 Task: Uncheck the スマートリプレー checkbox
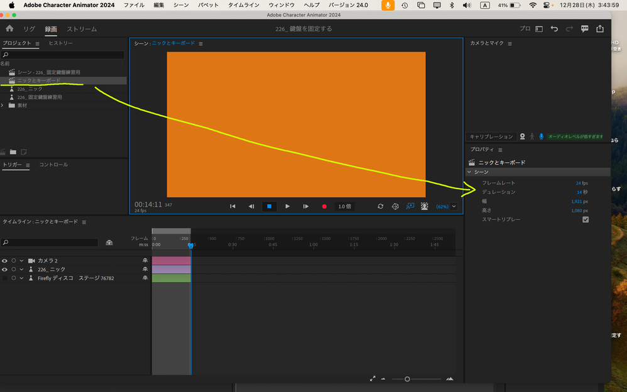(x=586, y=220)
